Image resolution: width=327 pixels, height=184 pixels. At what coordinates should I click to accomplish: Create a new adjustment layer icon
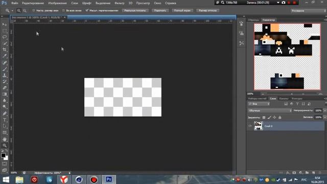pyautogui.click(x=300, y=173)
